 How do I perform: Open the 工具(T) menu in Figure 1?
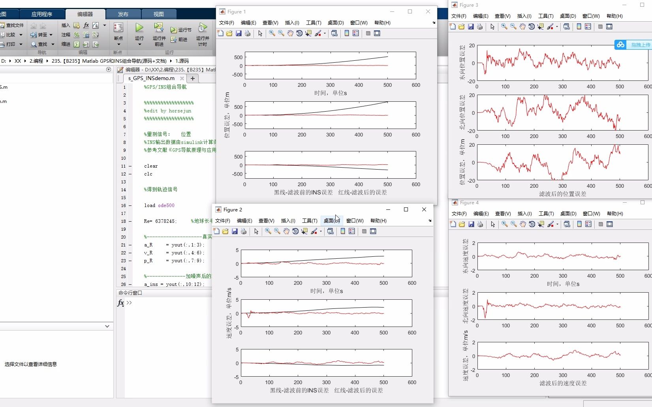314,23
